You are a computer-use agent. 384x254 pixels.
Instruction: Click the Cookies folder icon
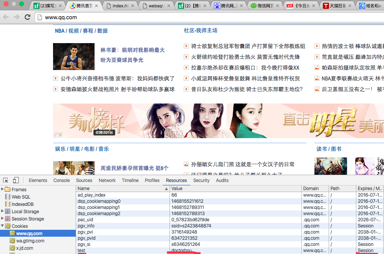pyautogui.click(x=8, y=226)
